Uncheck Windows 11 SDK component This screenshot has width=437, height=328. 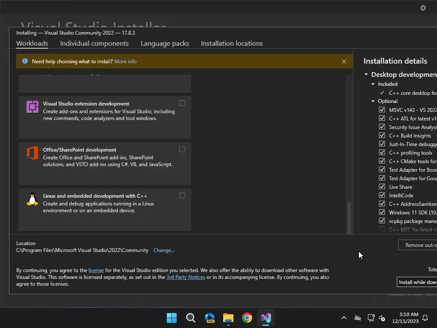pyautogui.click(x=382, y=212)
